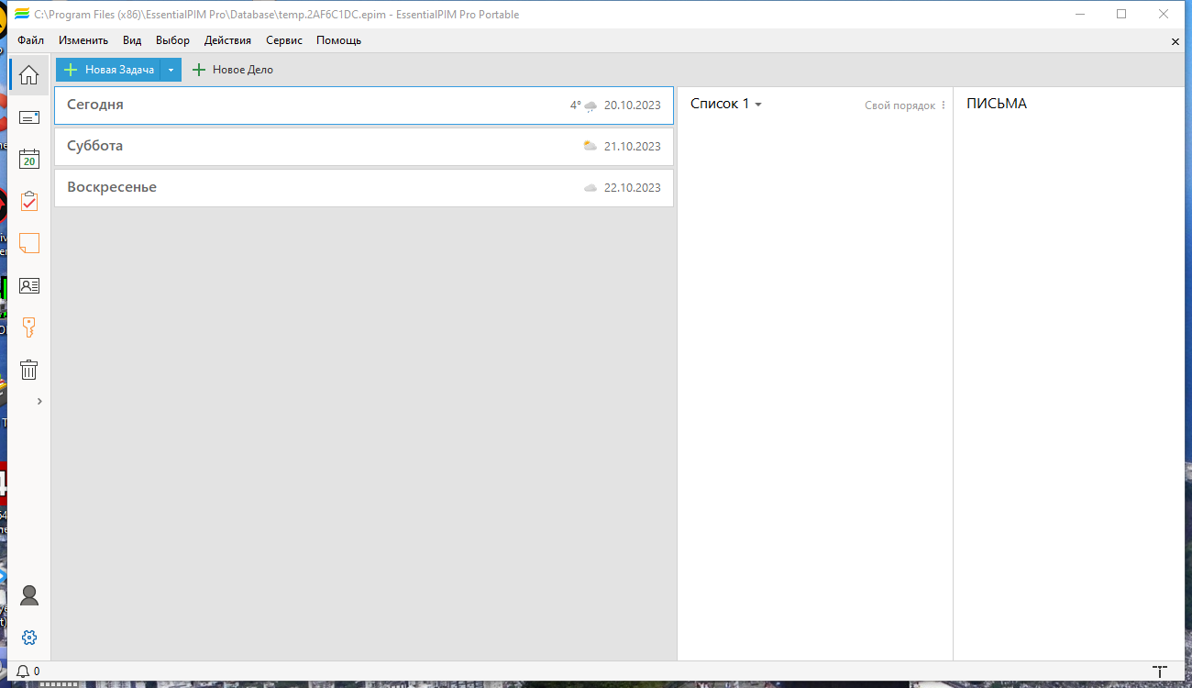Open the Contacts module icon
This screenshot has height=688, width=1192.
[28, 285]
